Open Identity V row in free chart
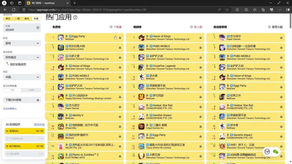Image resolution: width=292 pixels, height=164 pixels. click(84, 116)
